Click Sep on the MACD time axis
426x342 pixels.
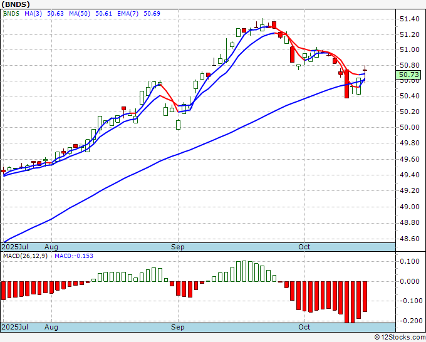coord(178,327)
